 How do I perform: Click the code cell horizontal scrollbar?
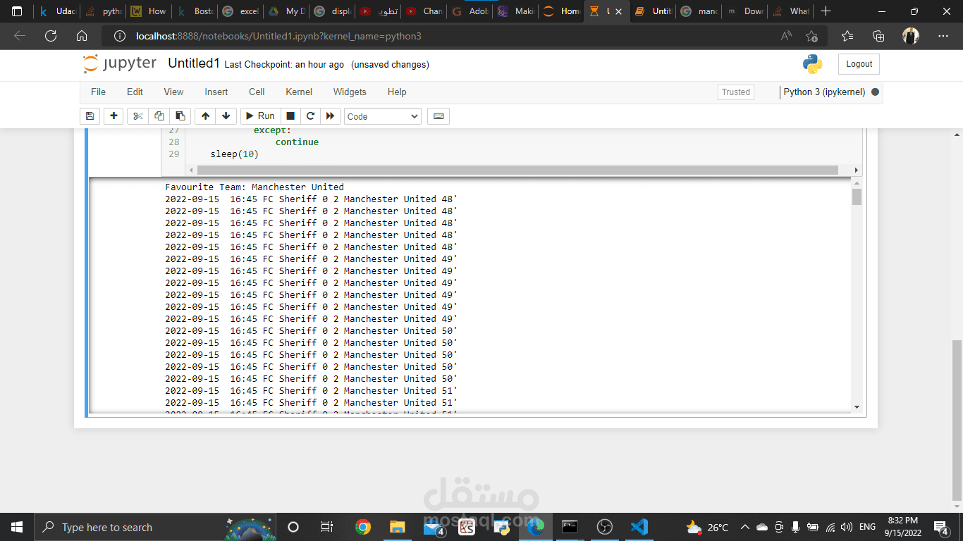point(517,170)
